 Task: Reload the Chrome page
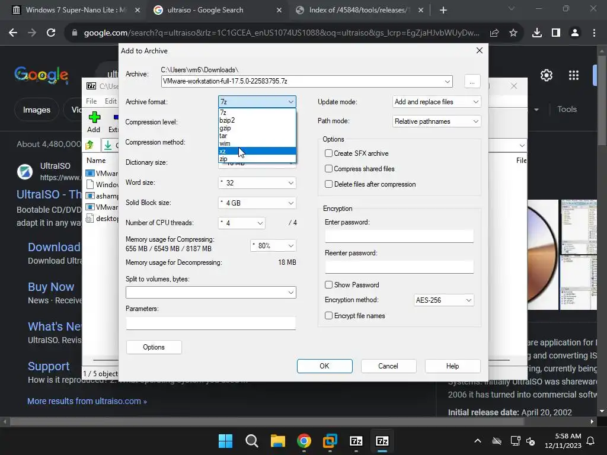(x=51, y=33)
